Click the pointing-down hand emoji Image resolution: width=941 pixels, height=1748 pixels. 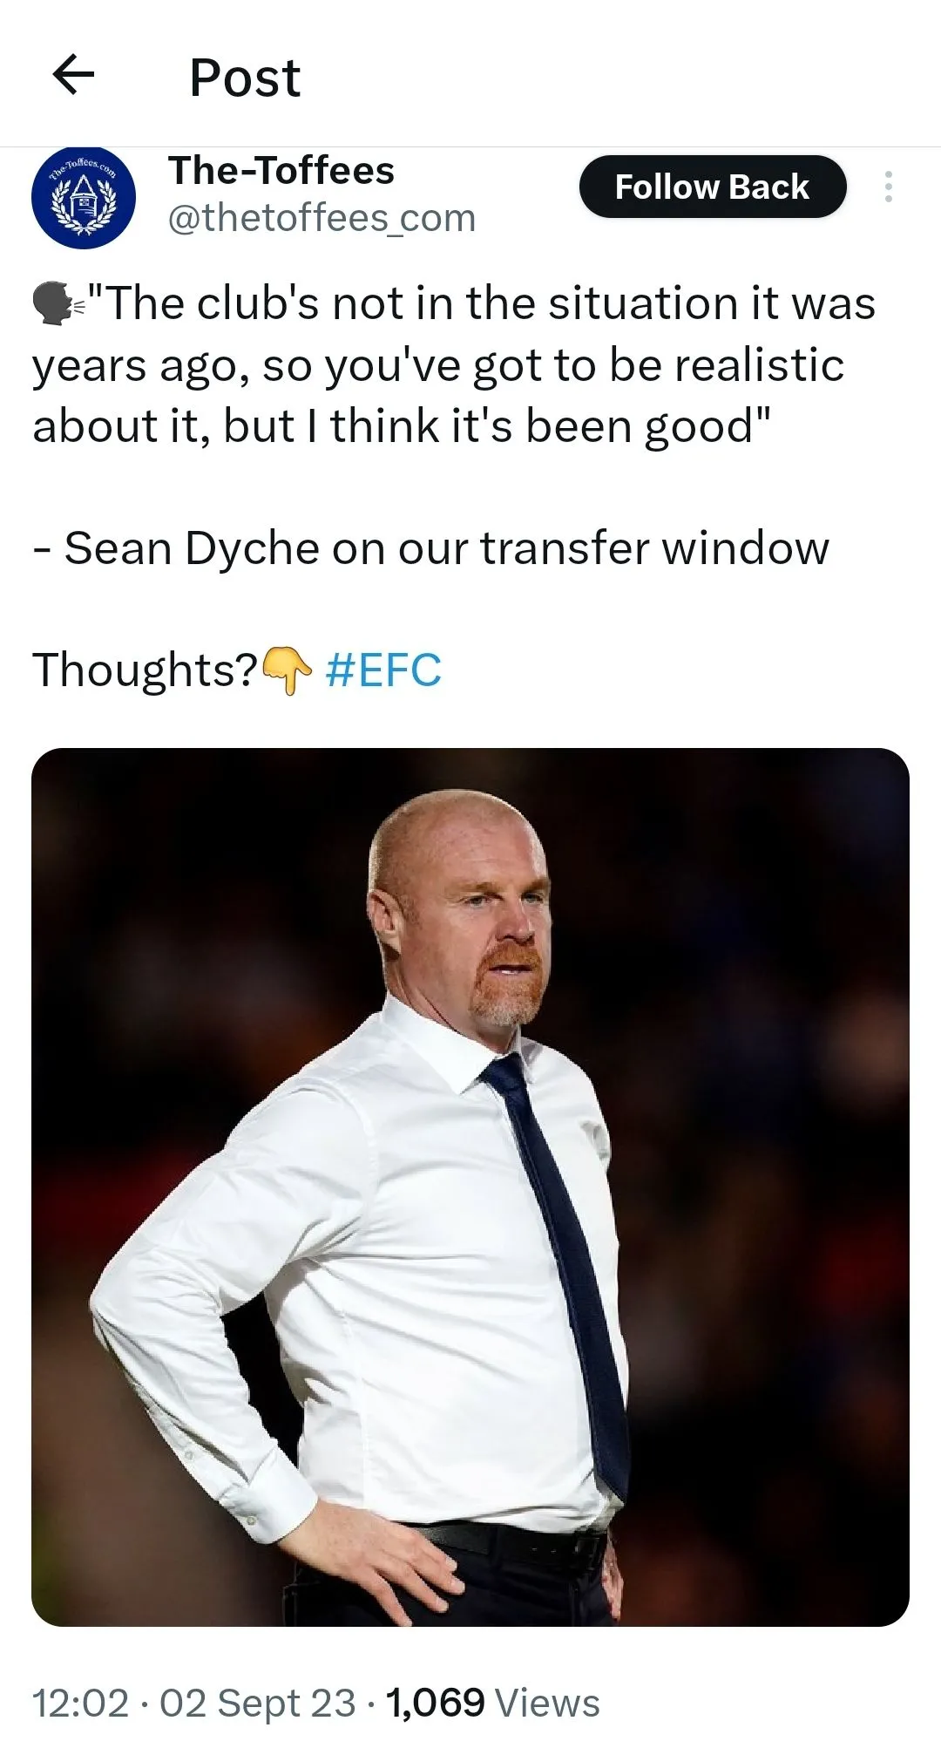(x=287, y=670)
